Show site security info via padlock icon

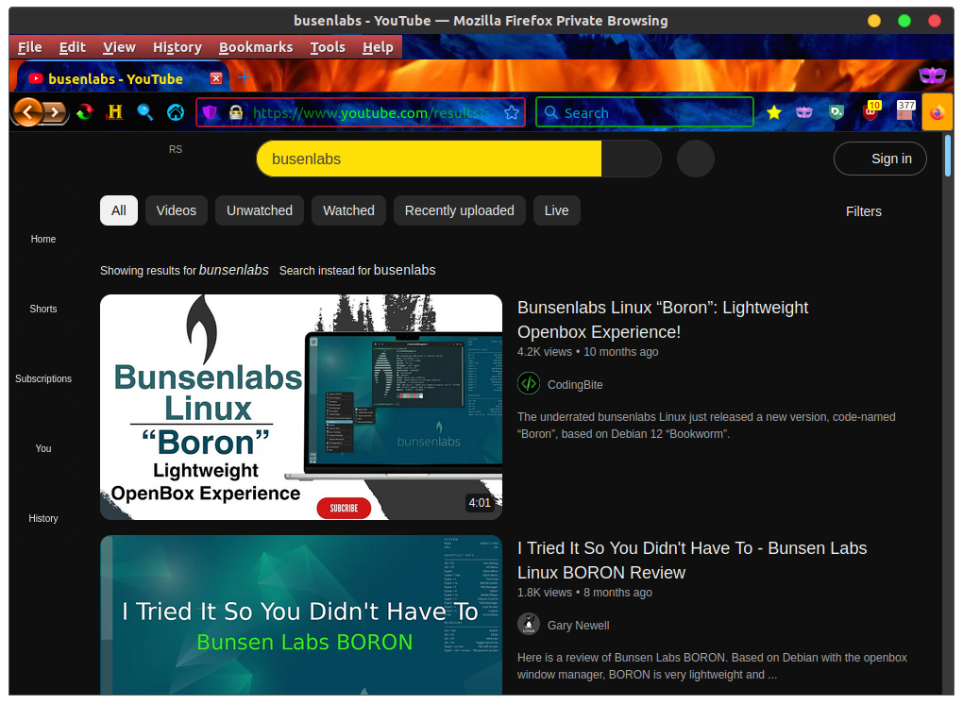[236, 112]
